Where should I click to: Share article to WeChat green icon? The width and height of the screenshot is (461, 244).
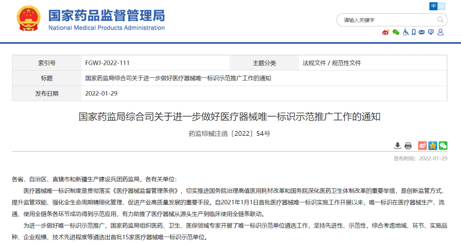(x=443, y=146)
